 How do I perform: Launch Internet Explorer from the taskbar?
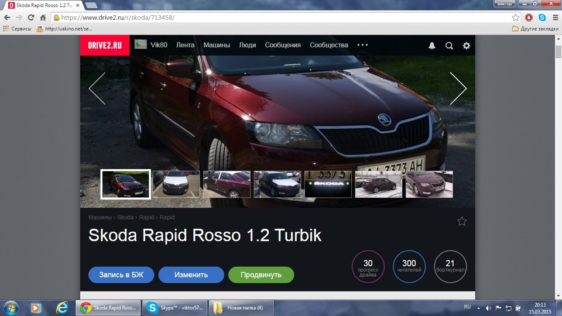point(62,308)
